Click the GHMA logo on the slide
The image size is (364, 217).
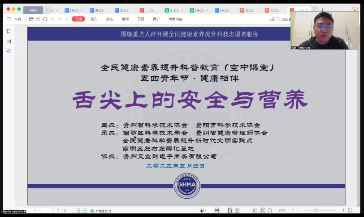coord(187,186)
